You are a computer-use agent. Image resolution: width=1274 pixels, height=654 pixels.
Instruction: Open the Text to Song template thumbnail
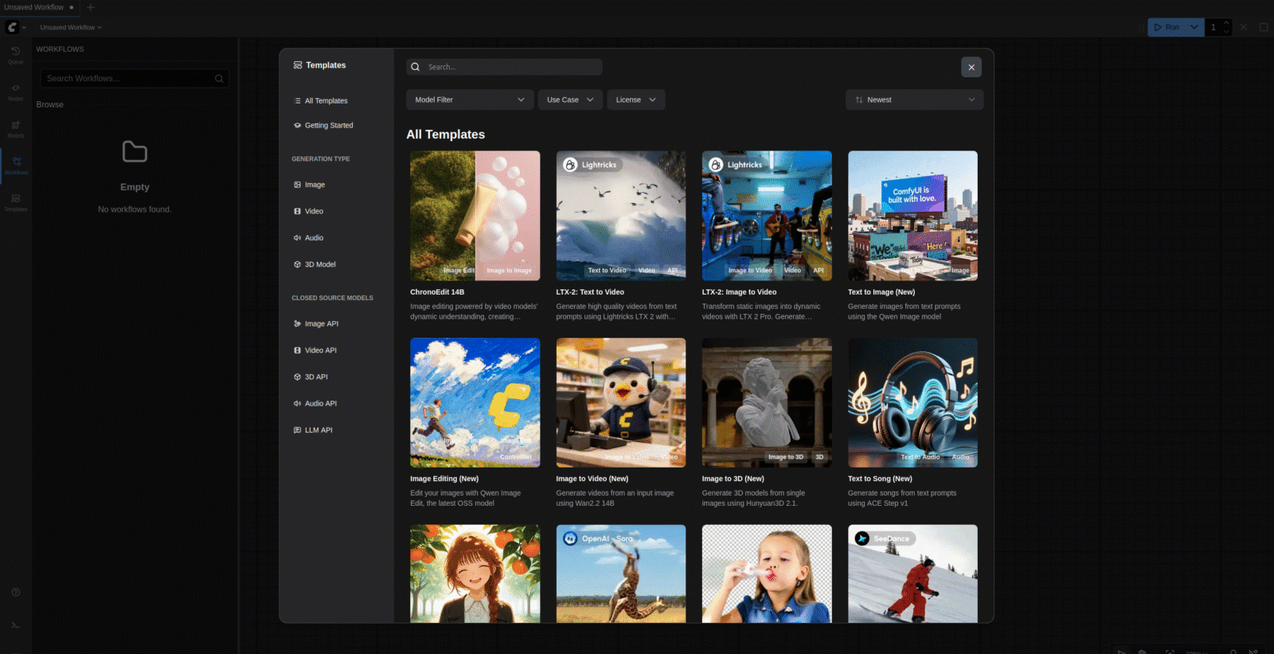tap(913, 402)
